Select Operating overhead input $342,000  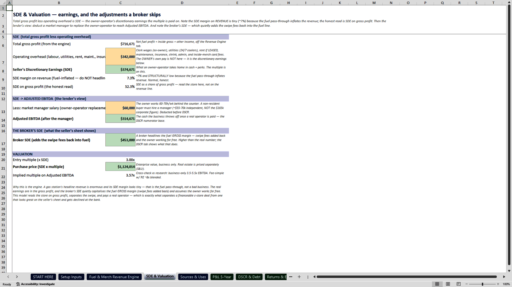pos(121,57)
